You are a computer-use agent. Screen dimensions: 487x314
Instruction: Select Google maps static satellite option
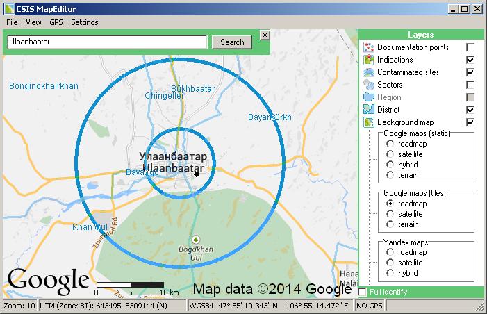390,154
